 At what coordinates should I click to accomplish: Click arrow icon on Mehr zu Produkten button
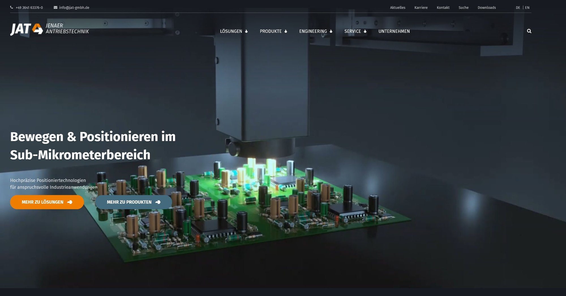click(x=158, y=202)
